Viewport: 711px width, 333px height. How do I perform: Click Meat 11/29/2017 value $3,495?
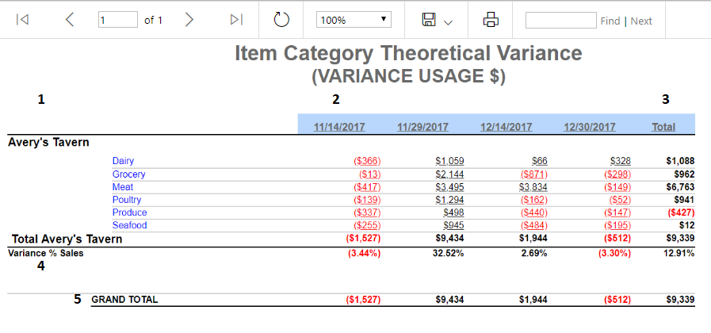449,187
